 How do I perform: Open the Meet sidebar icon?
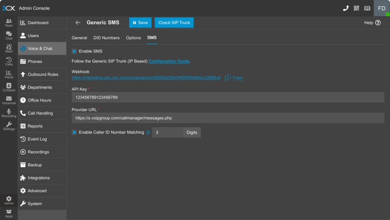point(9,49)
